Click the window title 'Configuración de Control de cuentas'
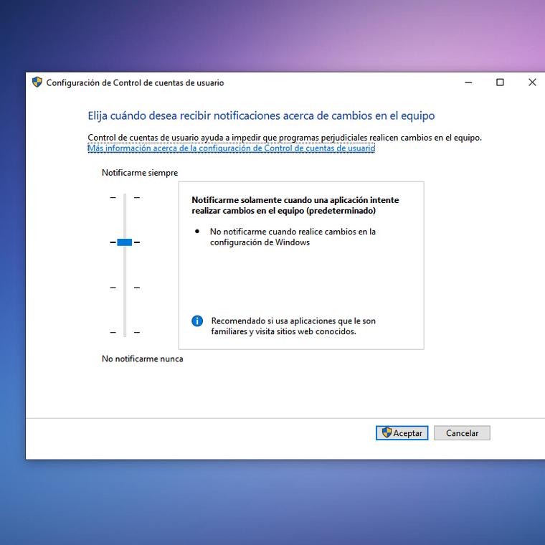This screenshot has height=545, width=545. (x=135, y=82)
